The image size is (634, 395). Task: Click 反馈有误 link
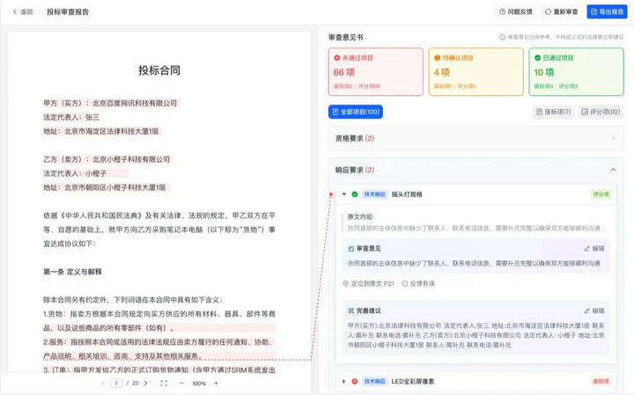coord(418,283)
